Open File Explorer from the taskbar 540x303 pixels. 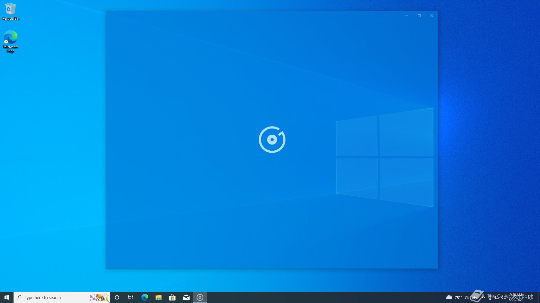point(158,297)
